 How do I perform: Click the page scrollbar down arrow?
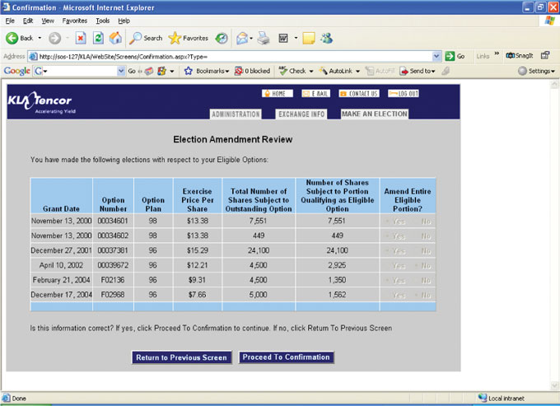[554, 385]
